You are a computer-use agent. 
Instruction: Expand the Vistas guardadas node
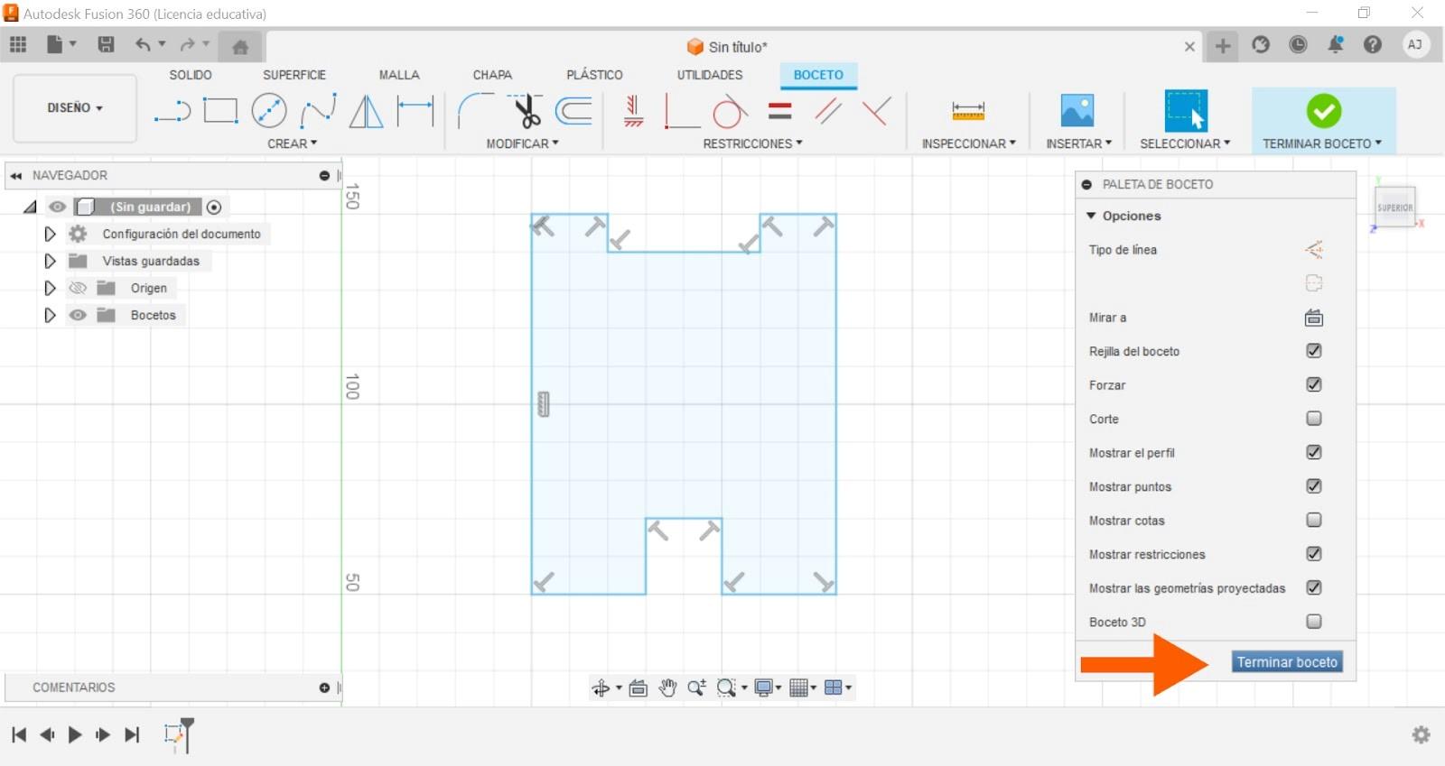50,261
